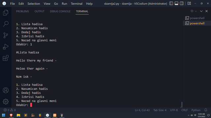Select the highlighted second powershell terminal
The image size is (211, 118).
point(197,23)
